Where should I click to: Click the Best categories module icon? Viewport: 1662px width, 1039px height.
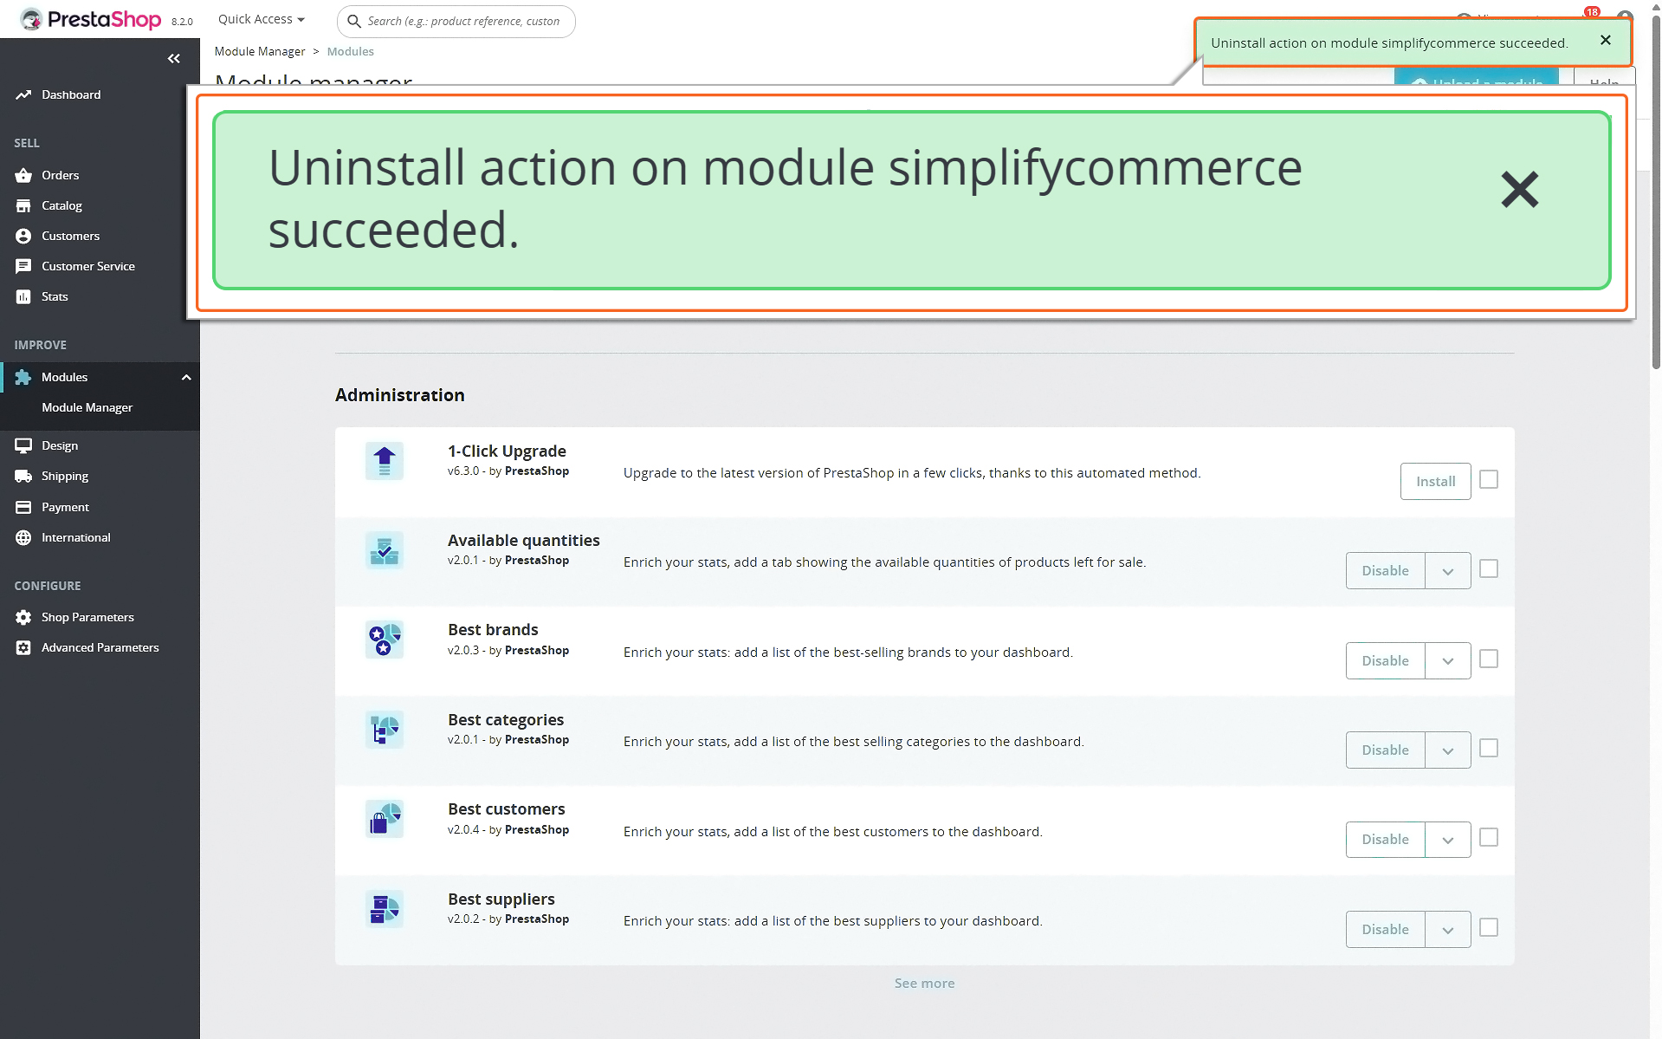(x=385, y=730)
